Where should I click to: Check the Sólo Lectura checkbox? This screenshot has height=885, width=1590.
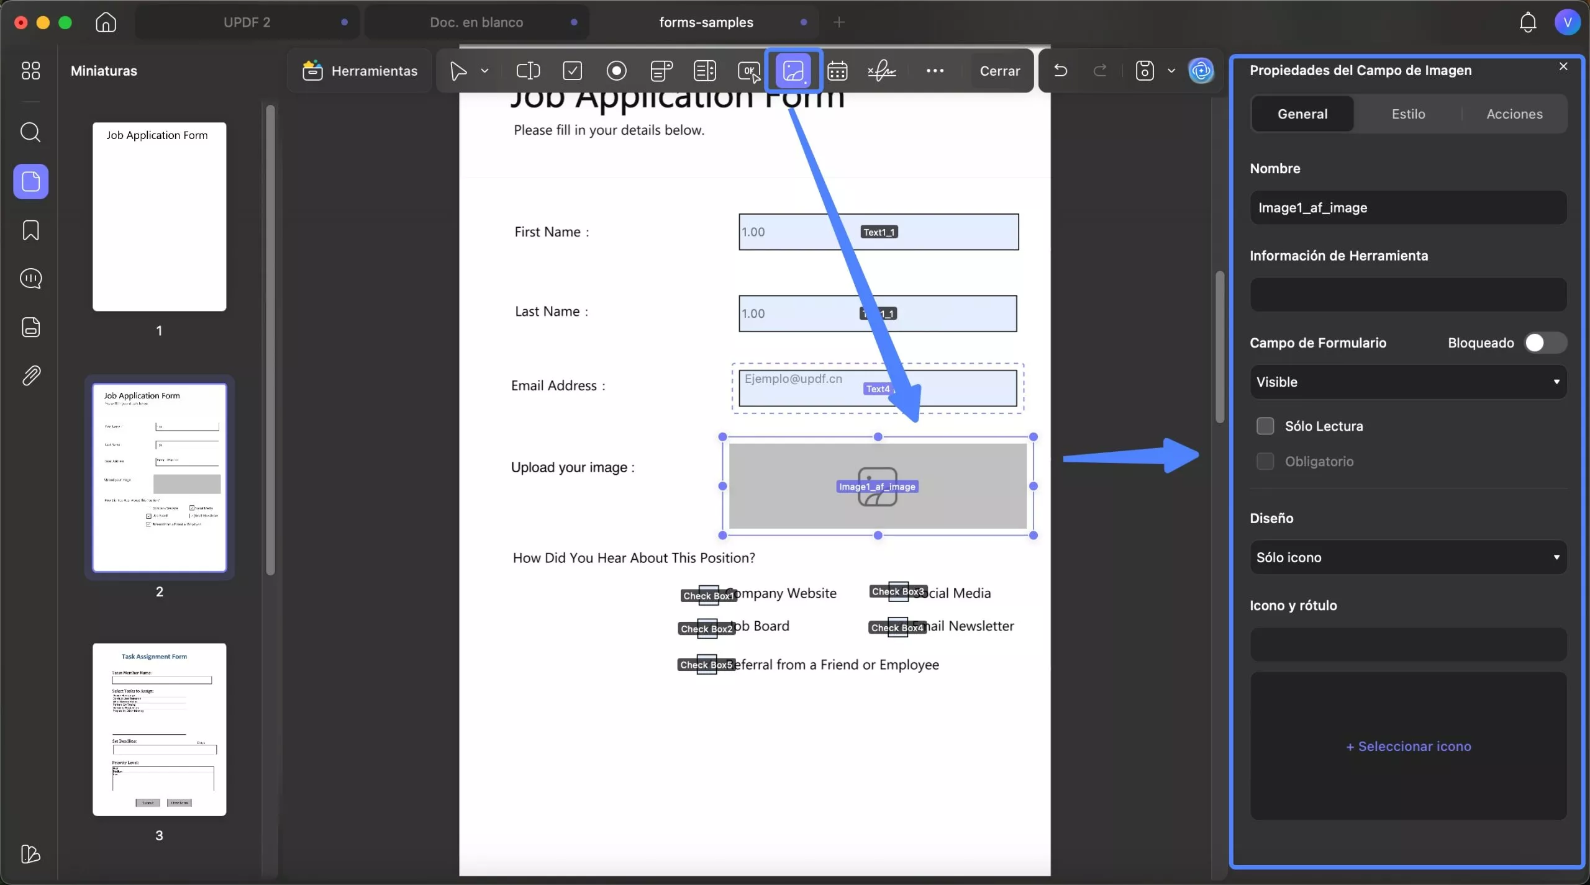[x=1265, y=426]
